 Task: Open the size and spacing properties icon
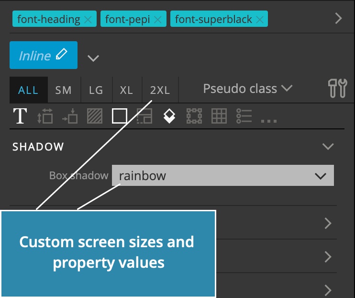click(x=45, y=116)
